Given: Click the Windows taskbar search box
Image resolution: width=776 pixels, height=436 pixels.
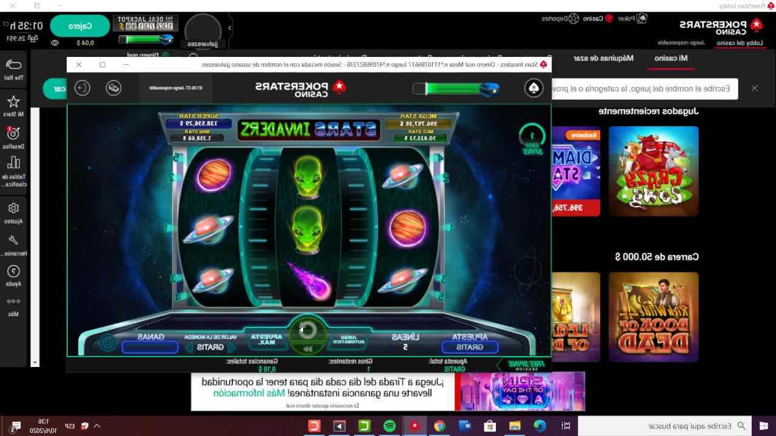Looking at the screenshot, I should [x=665, y=426].
